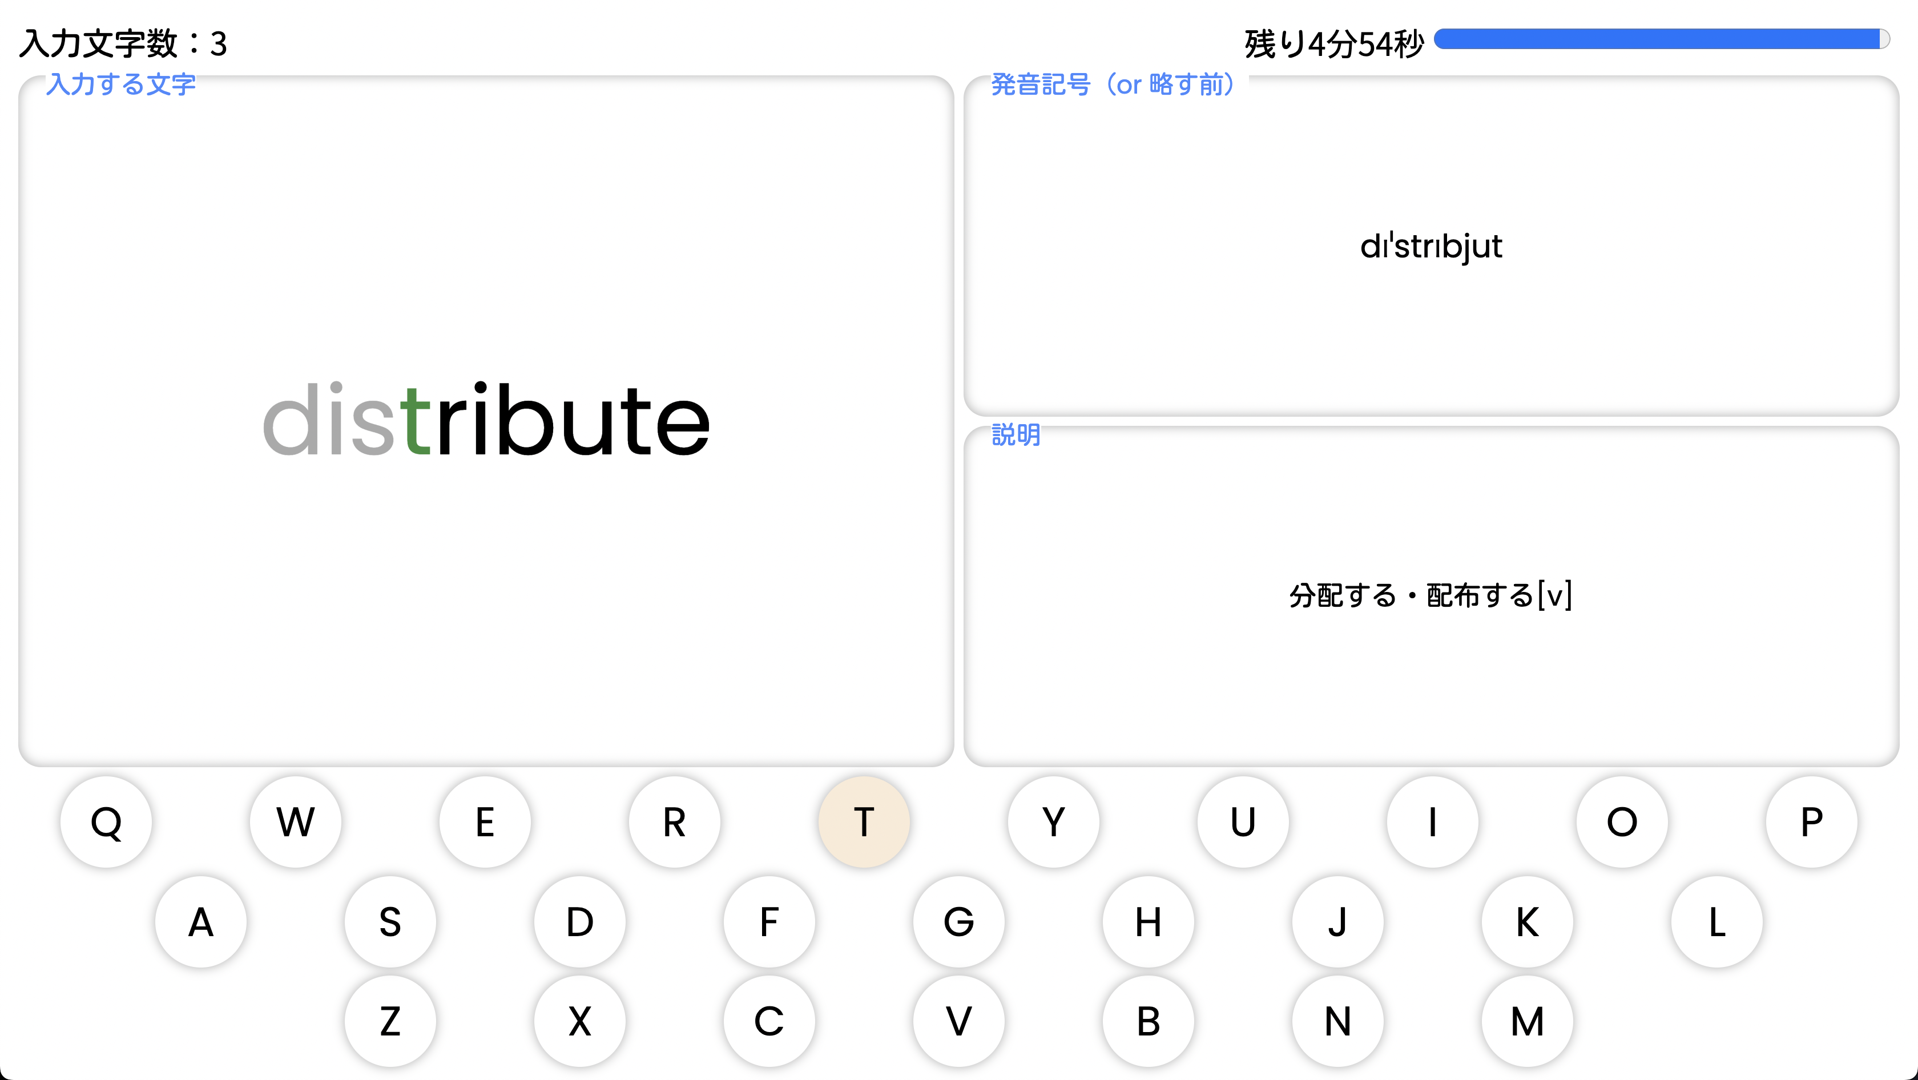
Task: Hit the X key
Action: pyautogui.click(x=580, y=1021)
